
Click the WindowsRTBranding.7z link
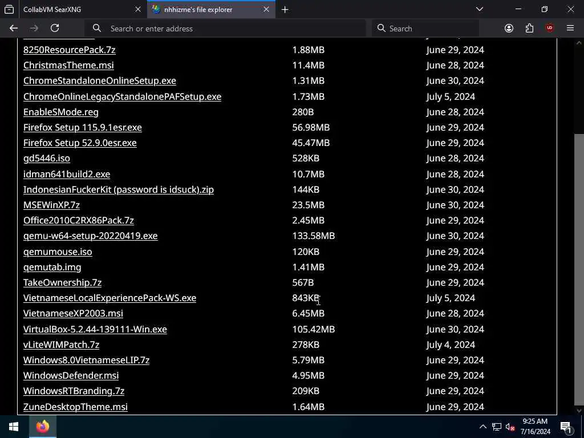pyautogui.click(x=74, y=391)
